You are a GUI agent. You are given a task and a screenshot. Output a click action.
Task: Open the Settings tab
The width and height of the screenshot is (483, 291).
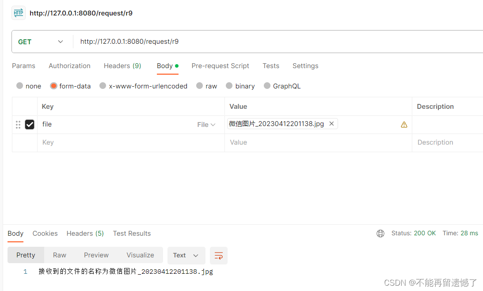[305, 66]
